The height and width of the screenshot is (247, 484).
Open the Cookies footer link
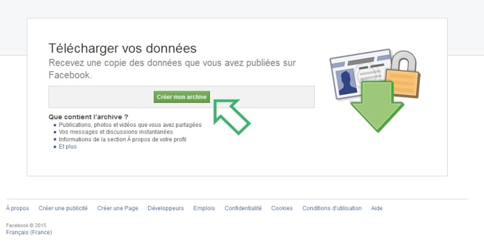(282, 208)
